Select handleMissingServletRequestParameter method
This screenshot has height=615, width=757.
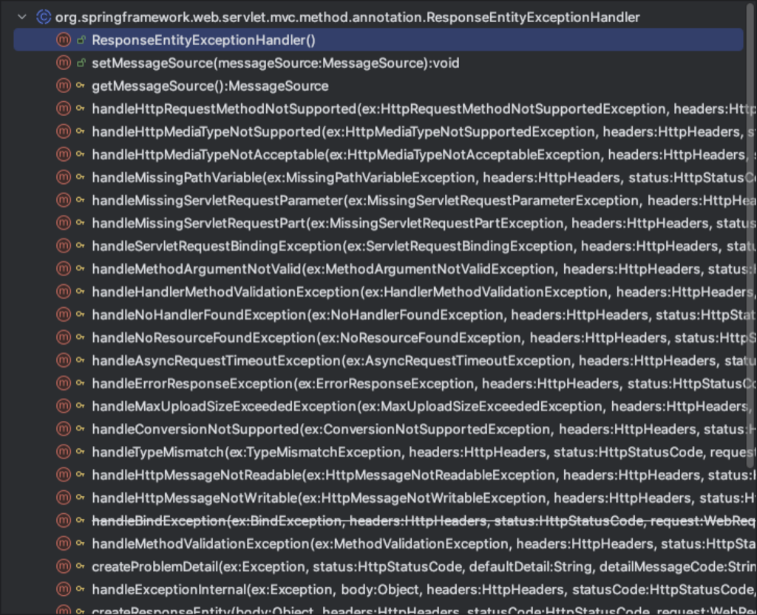(378, 200)
